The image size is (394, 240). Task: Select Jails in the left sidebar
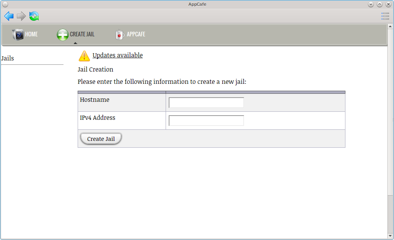click(8, 58)
